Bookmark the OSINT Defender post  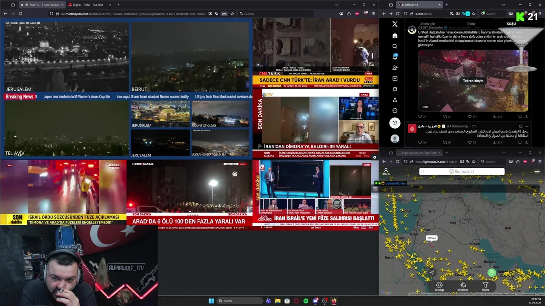coord(520,116)
